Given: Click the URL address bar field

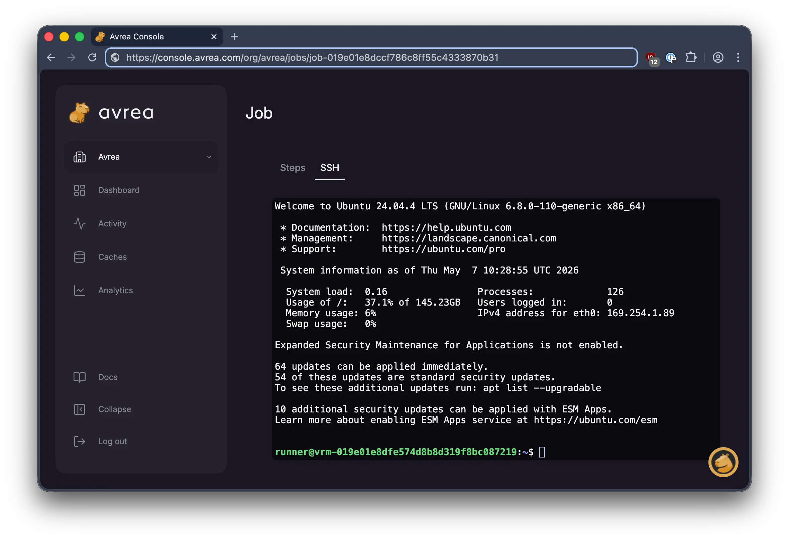Looking at the screenshot, I should pyautogui.click(x=371, y=58).
